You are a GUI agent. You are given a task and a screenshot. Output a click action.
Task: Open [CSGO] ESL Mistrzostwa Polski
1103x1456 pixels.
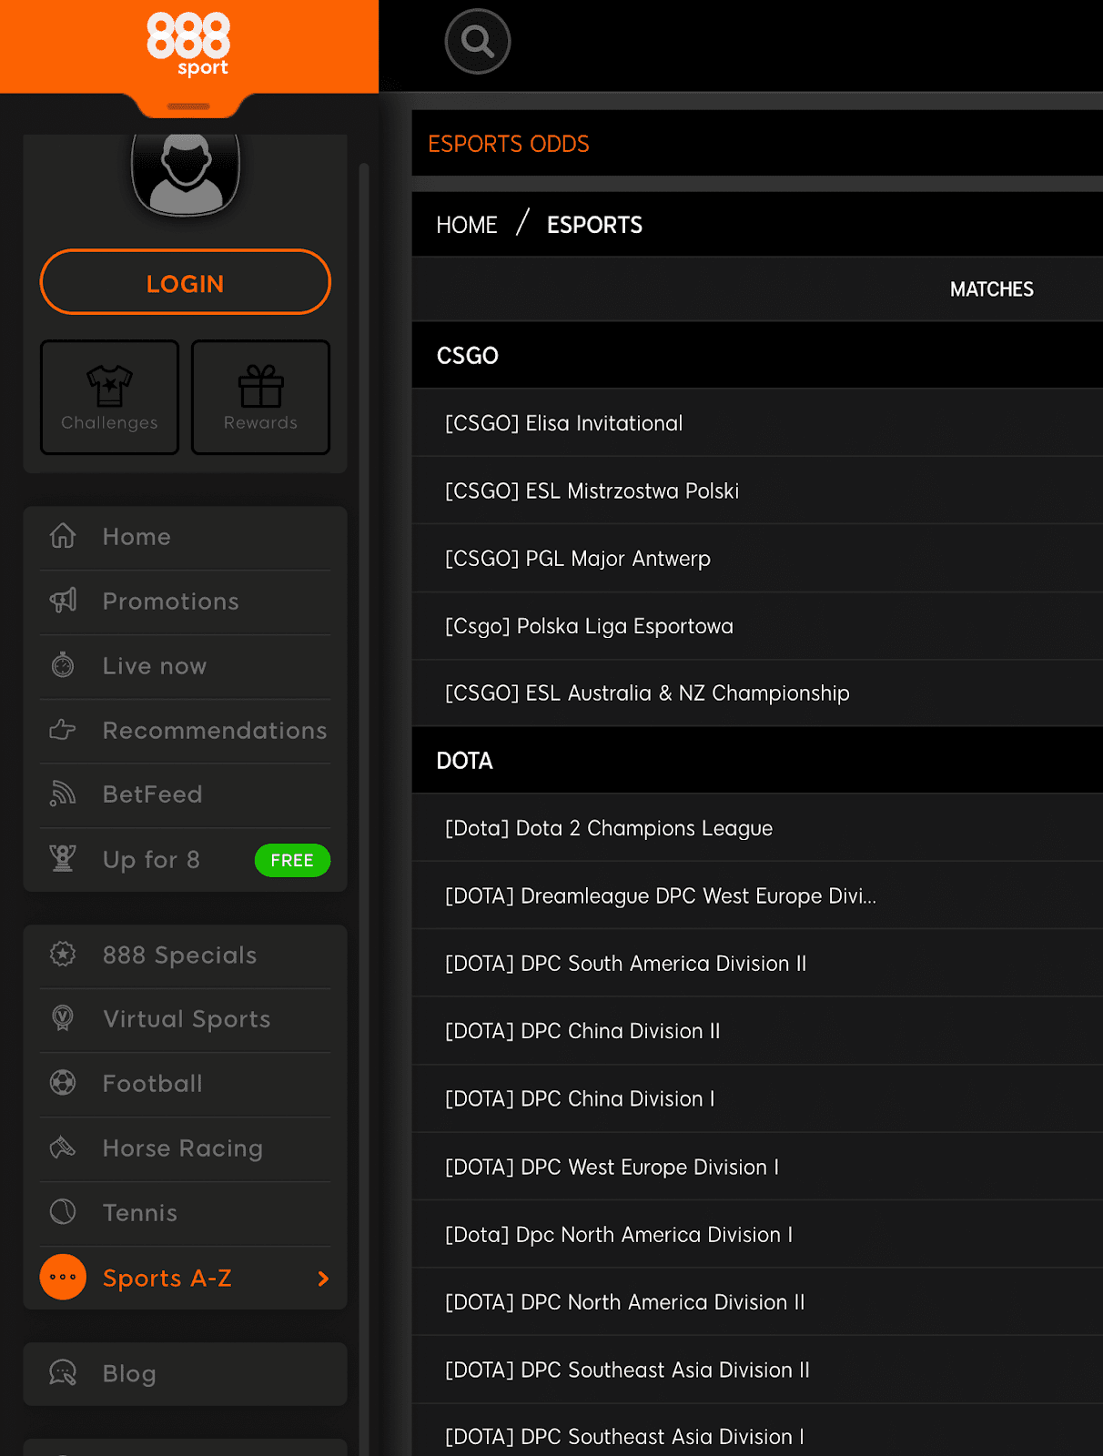(757, 490)
